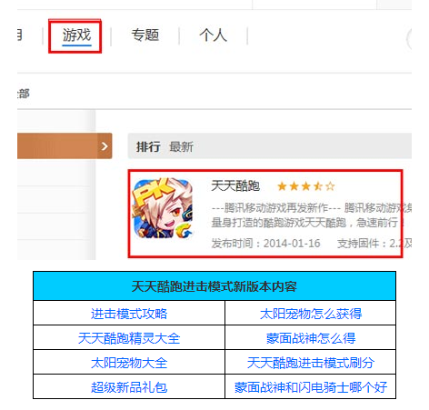Viewport: 429px width, 410px height.
Task: Switch to the 游戏 tab
Action: click(x=76, y=35)
